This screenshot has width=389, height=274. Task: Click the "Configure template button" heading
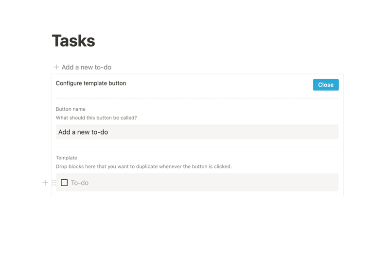91,84
